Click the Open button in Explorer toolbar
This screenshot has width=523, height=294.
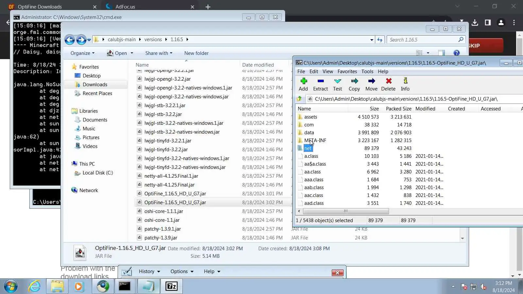pos(117,53)
